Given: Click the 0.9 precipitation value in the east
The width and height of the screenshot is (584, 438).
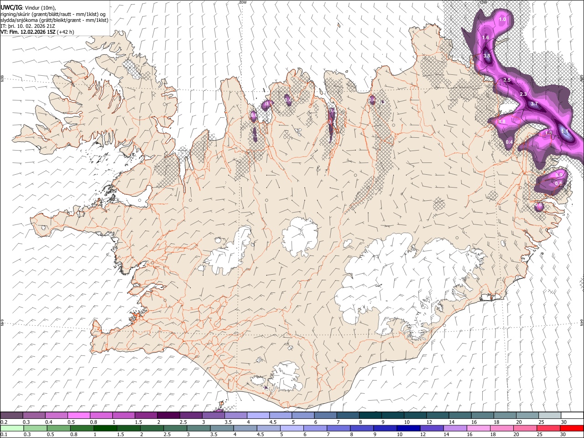Looking at the screenshot, I should (558, 175).
